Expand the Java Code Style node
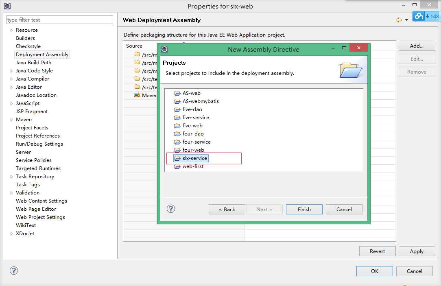 (x=11, y=71)
